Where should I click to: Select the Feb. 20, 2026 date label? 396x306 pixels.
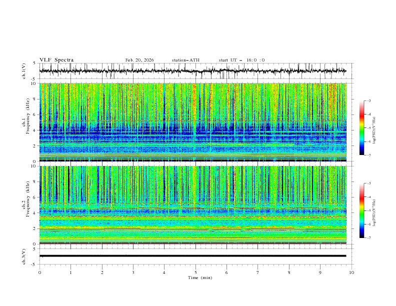pyautogui.click(x=139, y=60)
